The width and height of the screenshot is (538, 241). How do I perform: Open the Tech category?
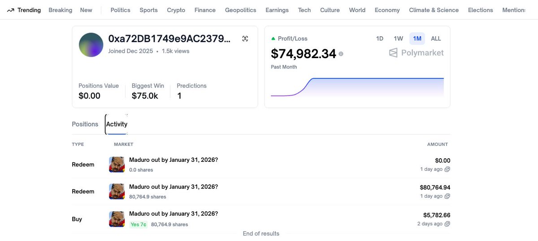304,10
